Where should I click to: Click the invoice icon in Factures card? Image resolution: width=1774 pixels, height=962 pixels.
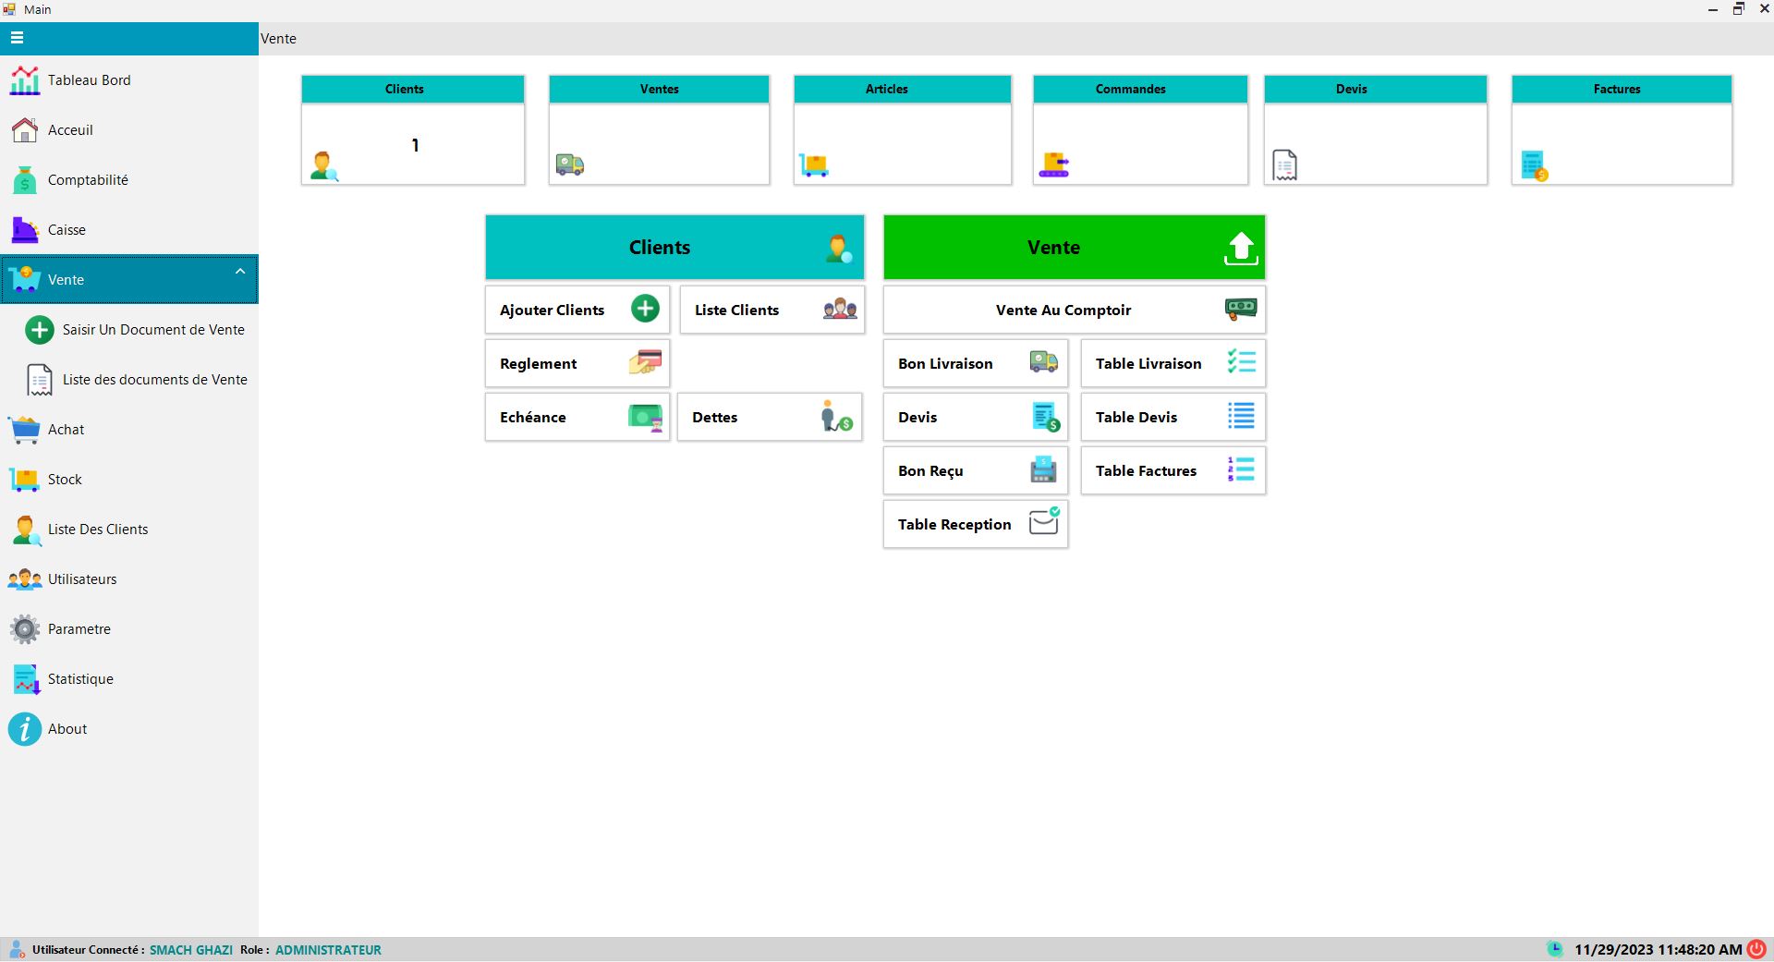[x=1534, y=166]
